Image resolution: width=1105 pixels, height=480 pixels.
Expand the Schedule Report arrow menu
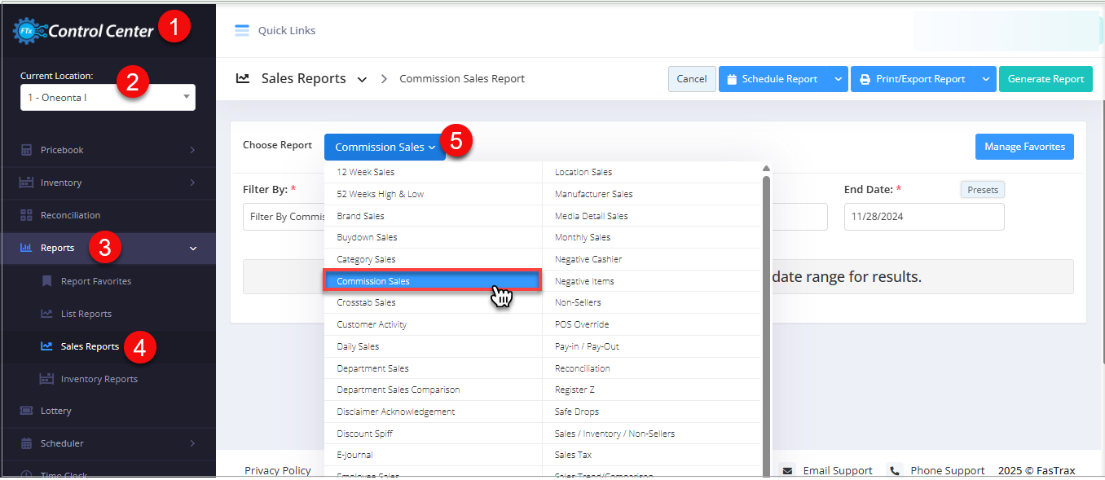pos(839,79)
